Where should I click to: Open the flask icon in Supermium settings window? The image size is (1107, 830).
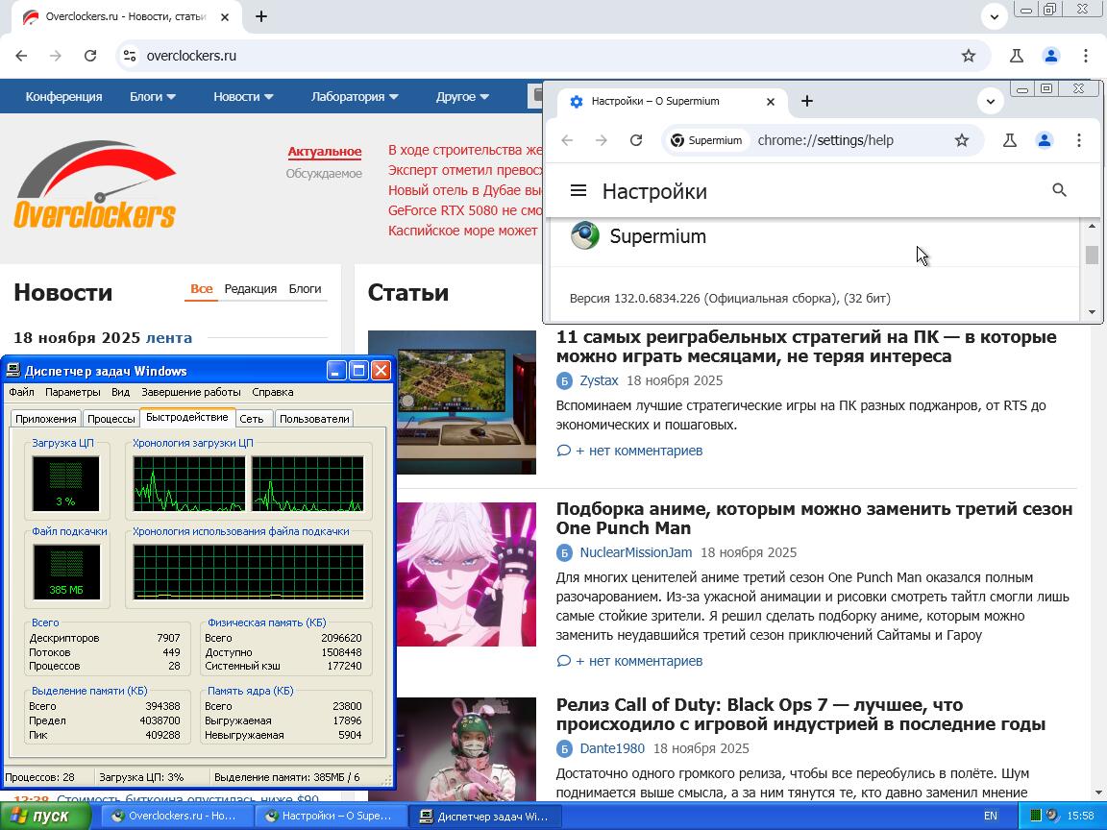(1010, 140)
